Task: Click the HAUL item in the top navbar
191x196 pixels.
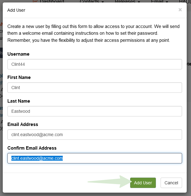Action: pos(185,2)
